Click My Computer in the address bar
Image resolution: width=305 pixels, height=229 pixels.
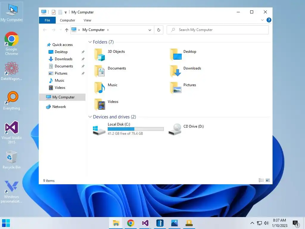94,30
